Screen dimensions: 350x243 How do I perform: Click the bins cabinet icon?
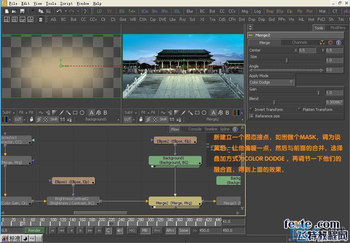point(41,19)
